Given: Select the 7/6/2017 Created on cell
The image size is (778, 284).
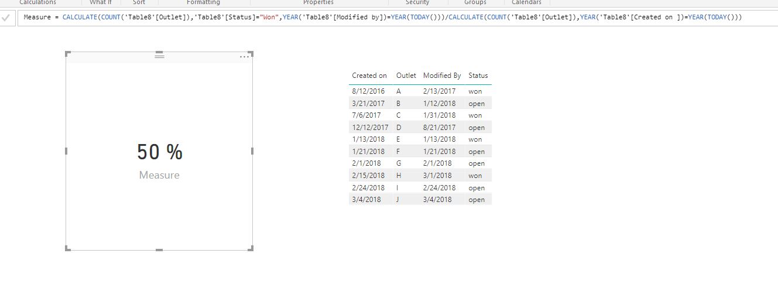Looking at the screenshot, I should click(x=366, y=115).
